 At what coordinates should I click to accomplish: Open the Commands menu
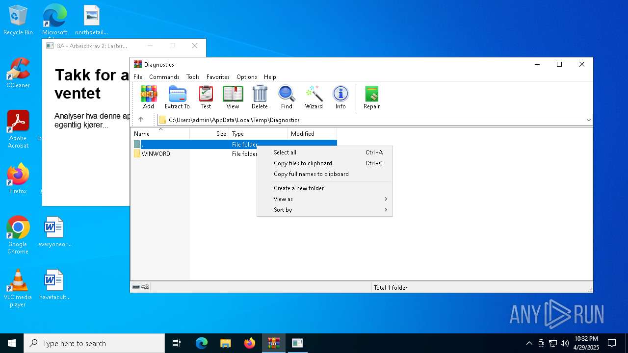tap(164, 77)
